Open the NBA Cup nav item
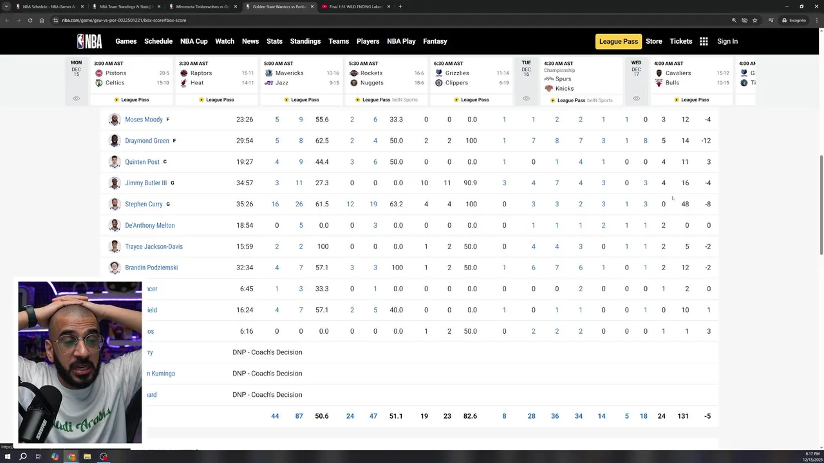This screenshot has width=824, height=463. coord(194,41)
